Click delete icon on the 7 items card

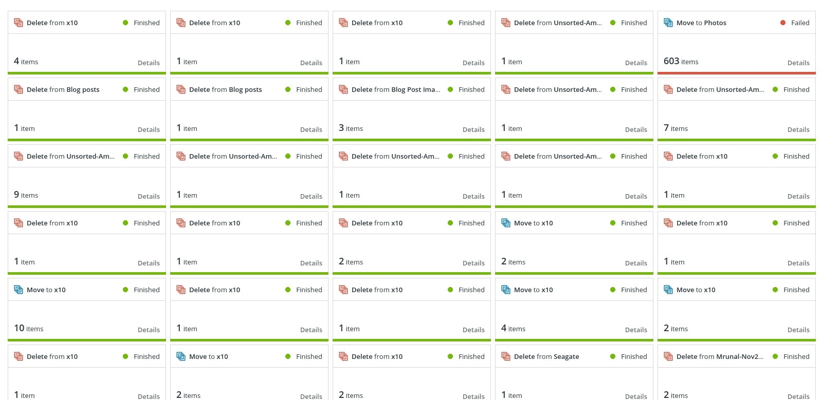tap(668, 89)
